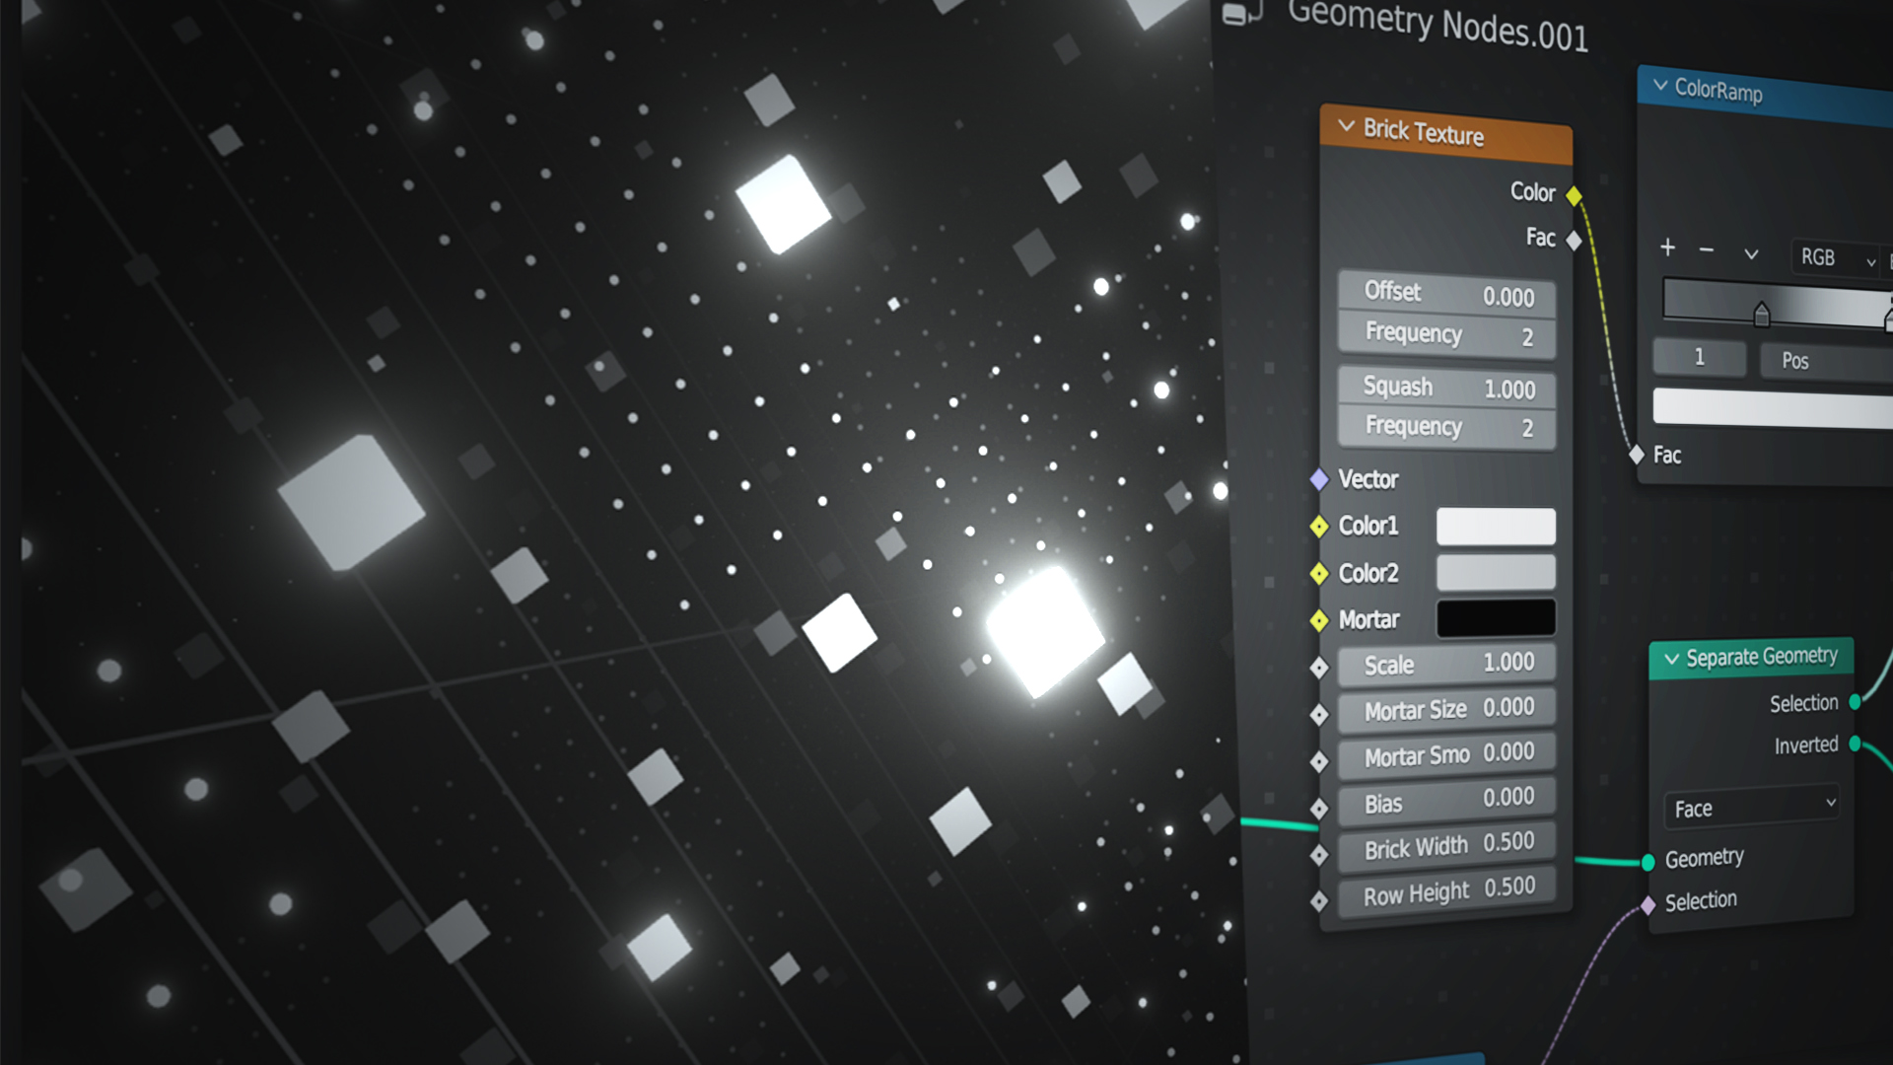Collapse the Brick Texture node

coord(1346,126)
